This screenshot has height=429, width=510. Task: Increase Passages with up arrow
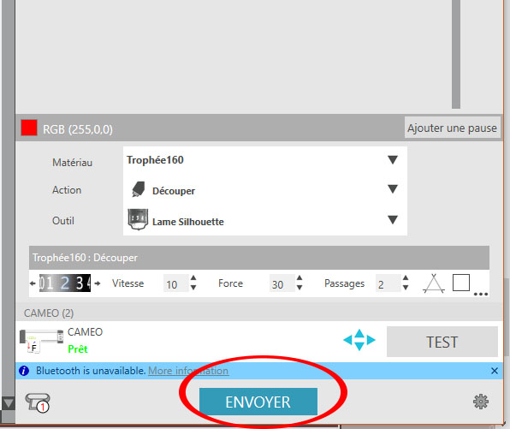(x=406, y=278)
